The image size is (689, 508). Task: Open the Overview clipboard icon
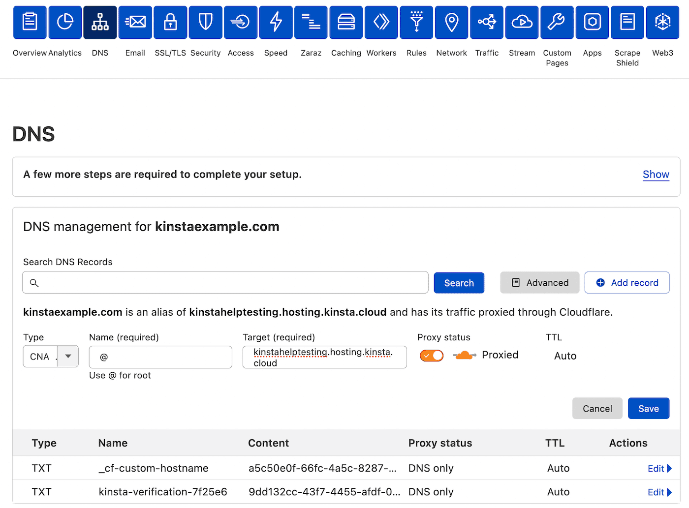click(30, 23)
